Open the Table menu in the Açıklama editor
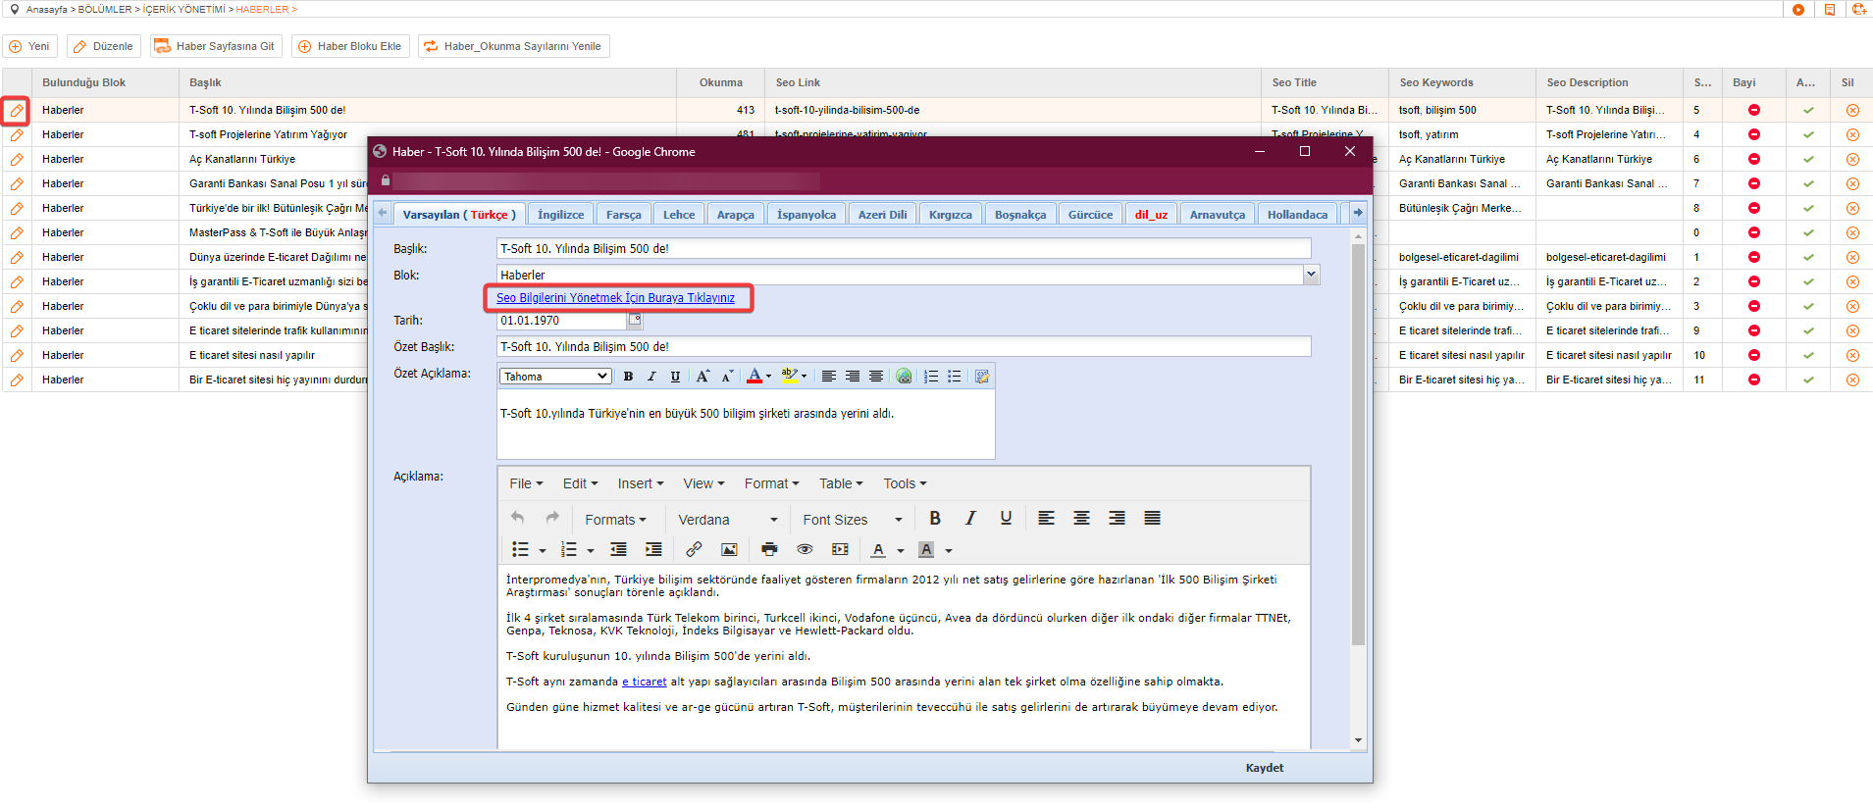Viewport: 1873px width, 809px height. tap(841, 483)
